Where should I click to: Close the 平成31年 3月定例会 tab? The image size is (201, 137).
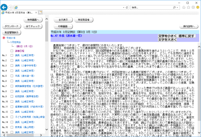[36, 13]
